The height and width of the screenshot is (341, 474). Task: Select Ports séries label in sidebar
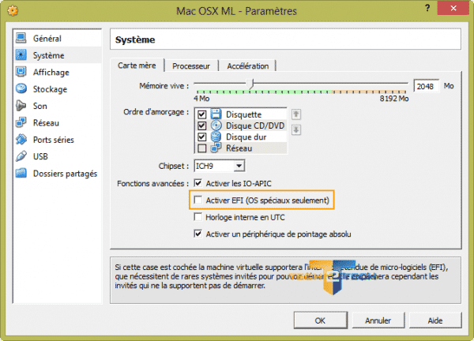(54, 140)
